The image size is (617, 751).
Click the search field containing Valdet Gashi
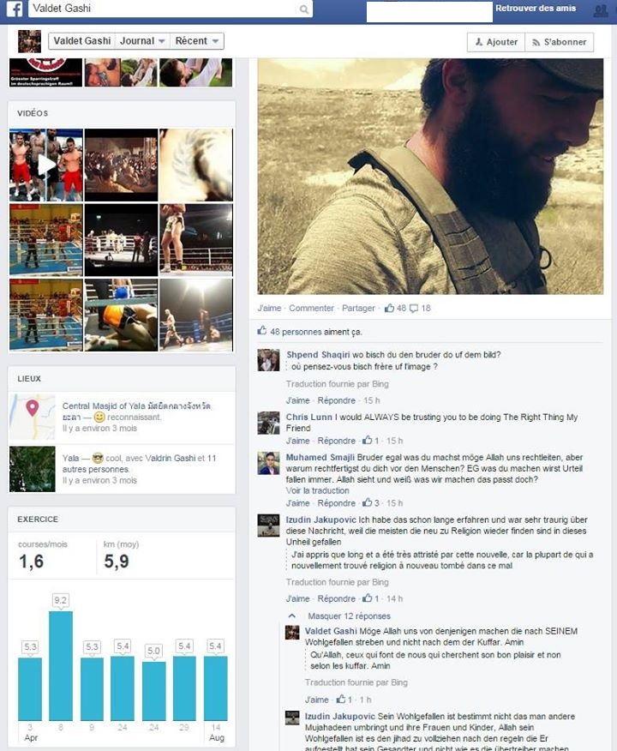[171, 9]
